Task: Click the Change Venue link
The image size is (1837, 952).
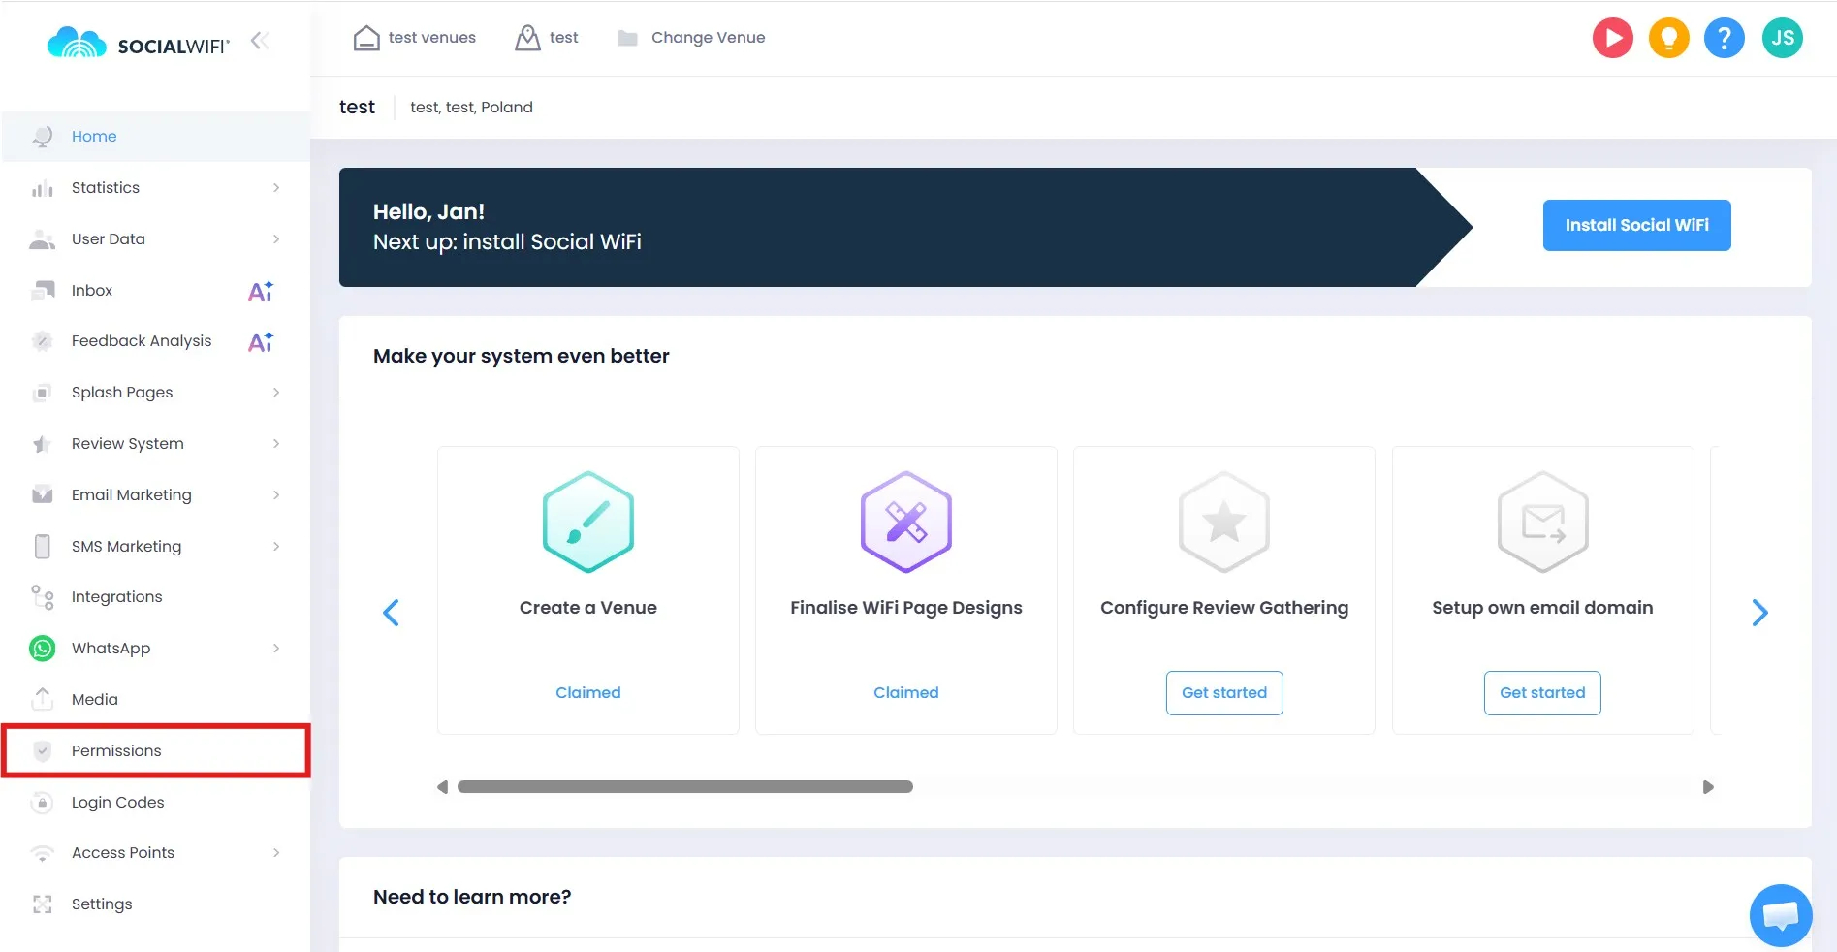Action: pyautogui.click(x=692, y=38)
